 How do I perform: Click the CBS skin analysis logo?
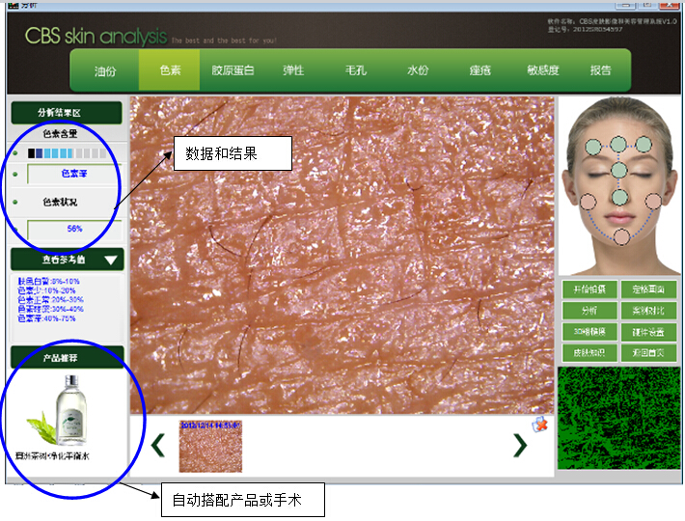point(96,36)
